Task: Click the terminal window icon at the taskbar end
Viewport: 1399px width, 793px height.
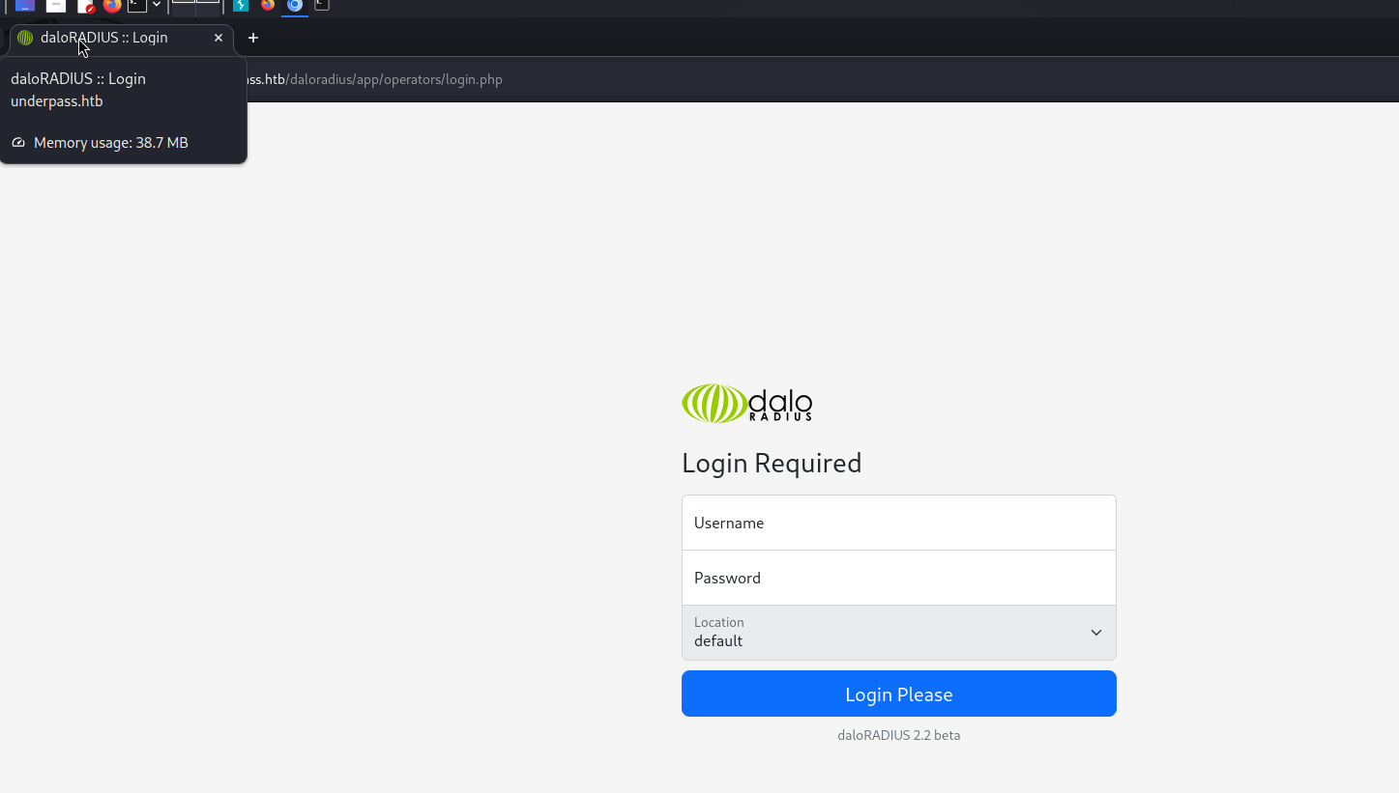Action: [322, 5]
